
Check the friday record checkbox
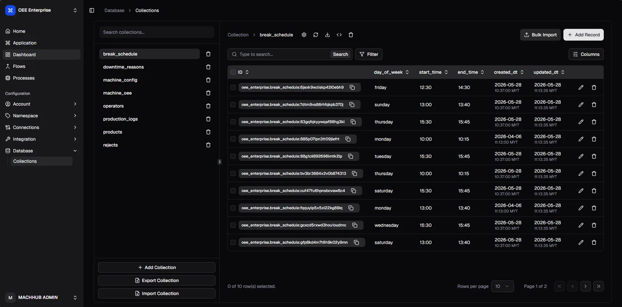pos(233,87)
